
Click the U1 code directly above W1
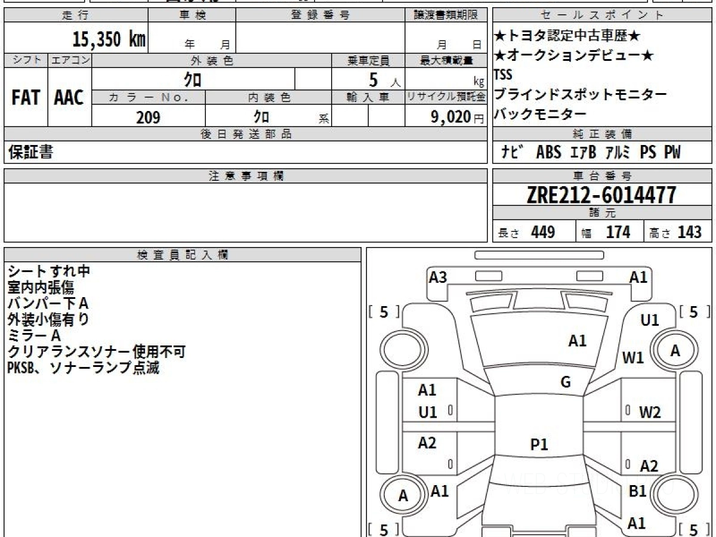point(649,320)
